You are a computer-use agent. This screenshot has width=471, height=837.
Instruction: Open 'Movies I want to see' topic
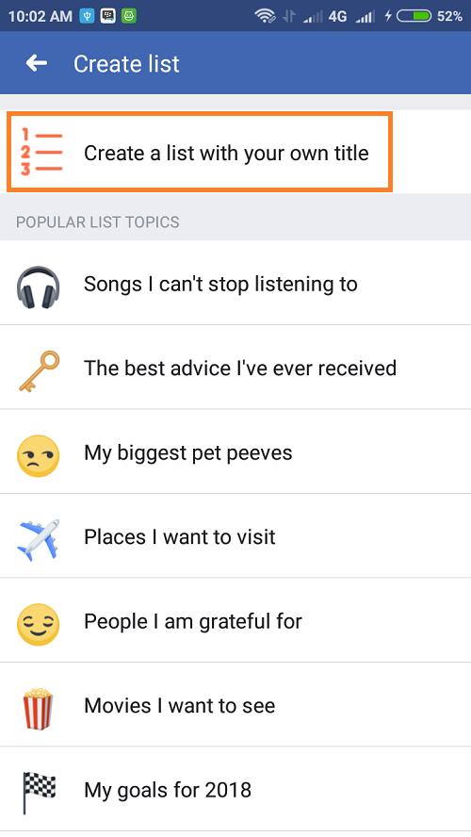click(235, 704)
